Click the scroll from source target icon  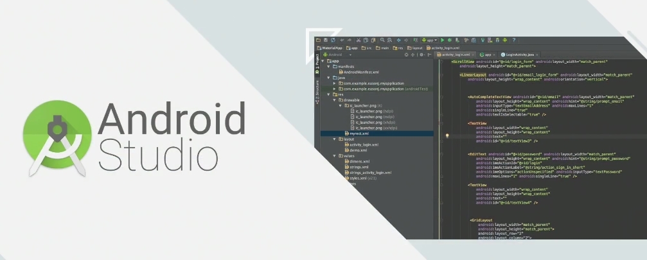point(407,55)
